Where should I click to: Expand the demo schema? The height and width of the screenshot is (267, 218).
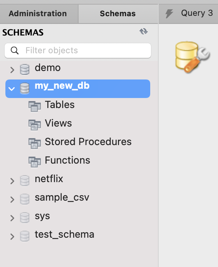point(12,70)
